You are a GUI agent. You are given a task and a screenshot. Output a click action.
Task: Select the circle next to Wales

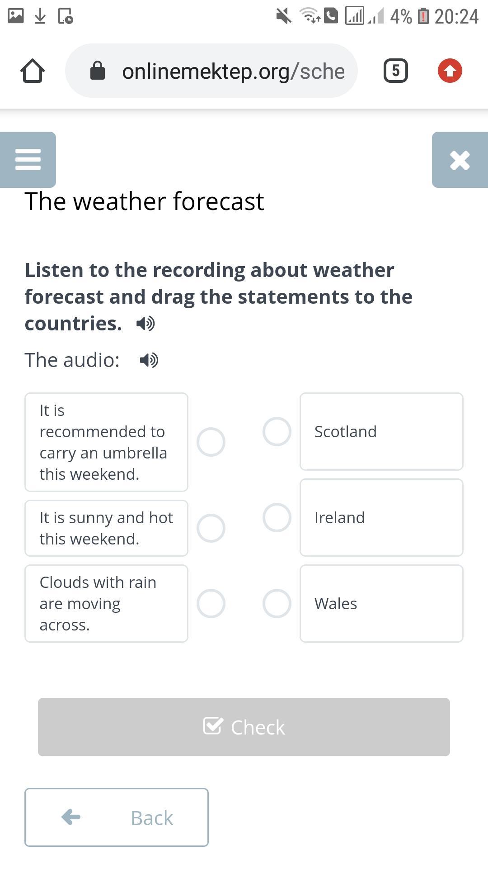click(x=277, y=603)
